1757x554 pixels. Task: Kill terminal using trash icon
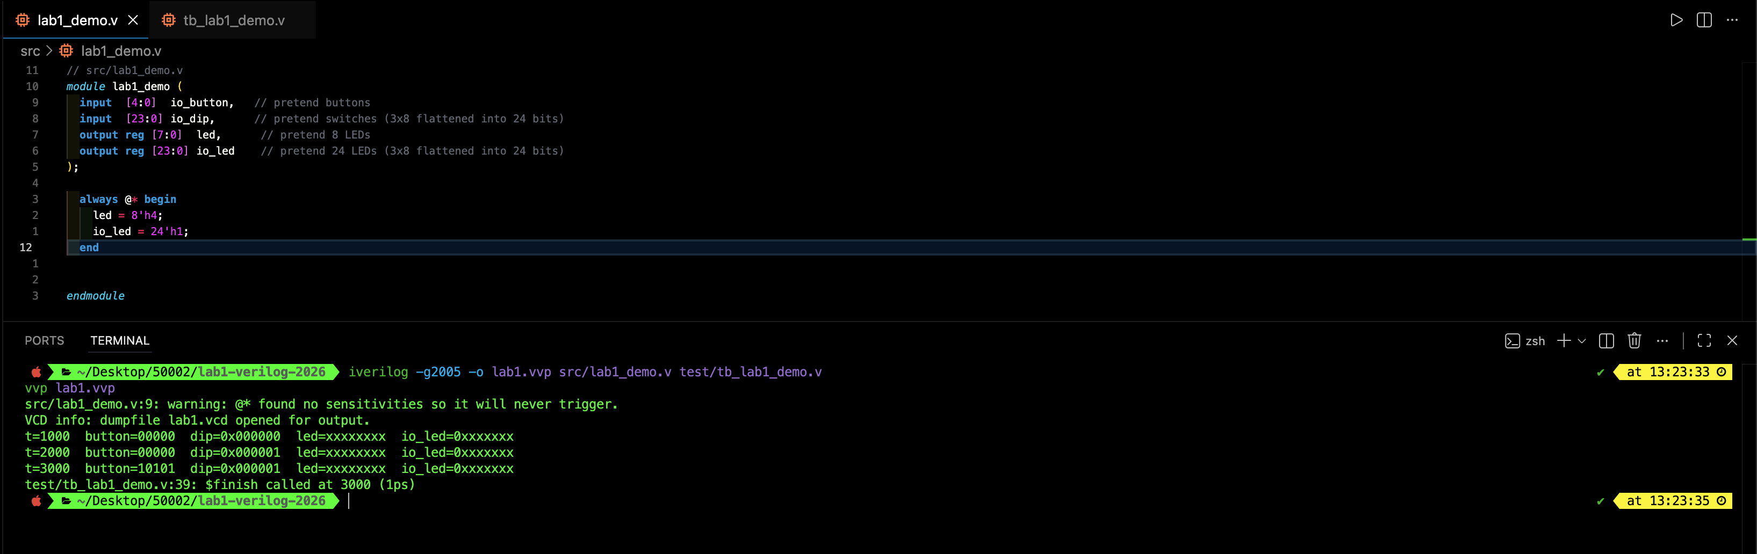pyautogui.click(x=1633, y=341)
